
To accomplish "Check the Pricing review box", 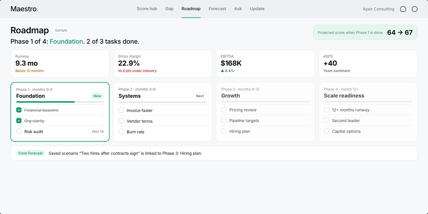I will click(x=224, y=110).
